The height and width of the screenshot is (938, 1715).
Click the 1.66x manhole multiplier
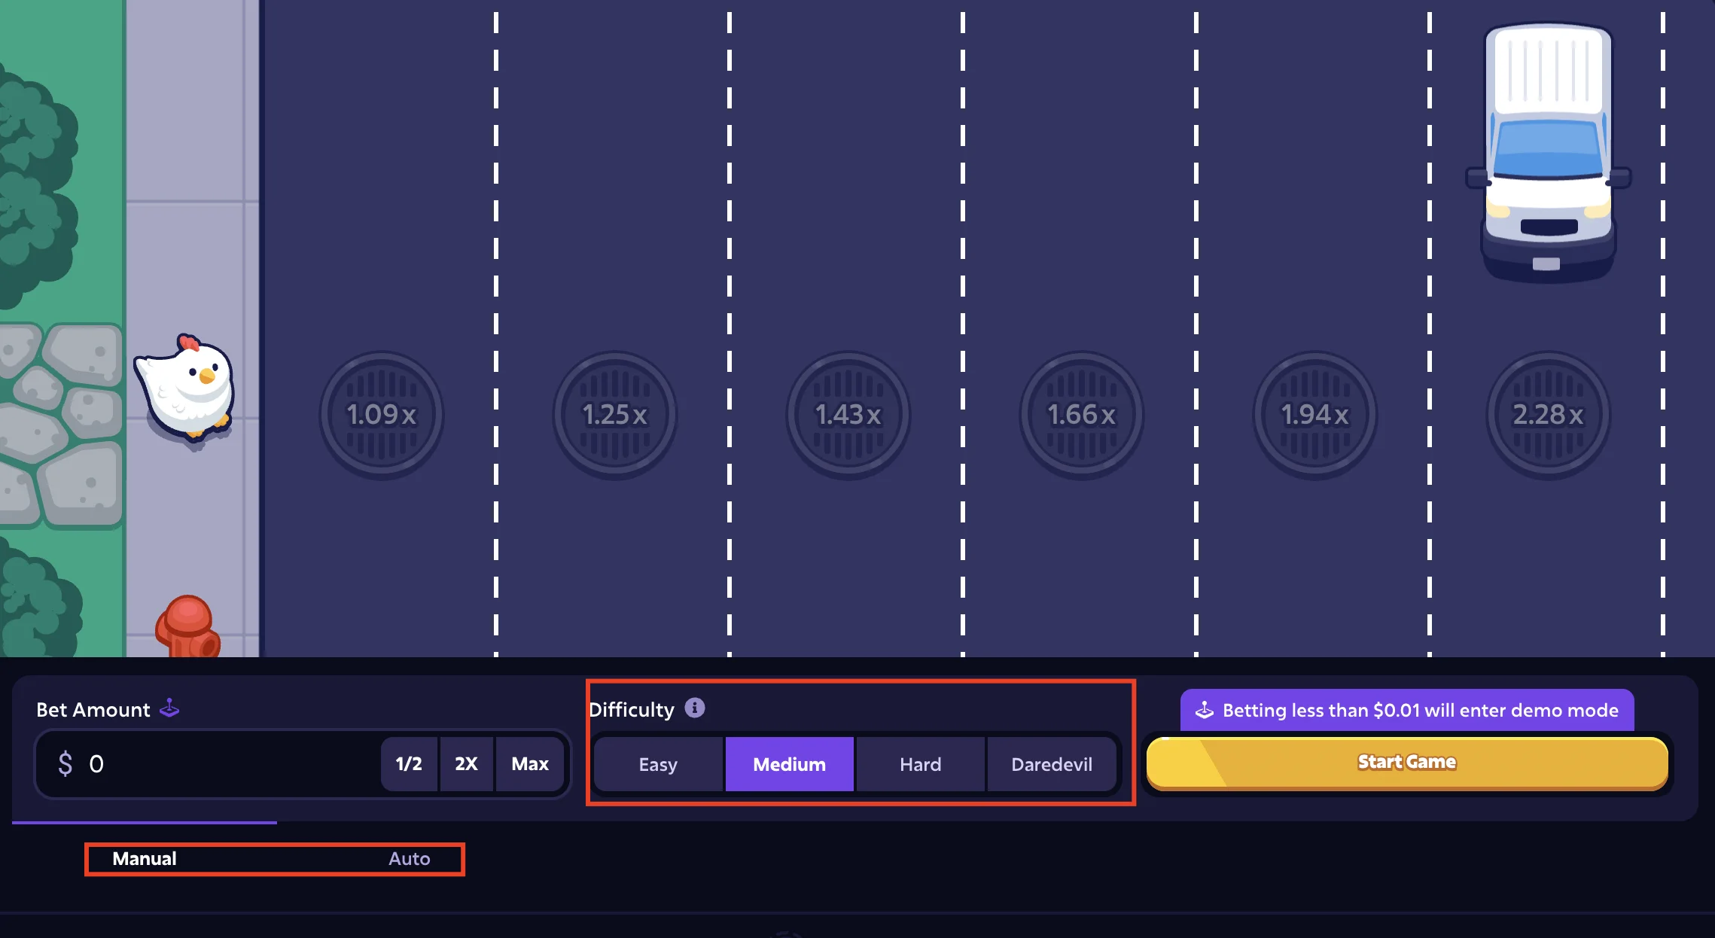(x=1082, y=415)
